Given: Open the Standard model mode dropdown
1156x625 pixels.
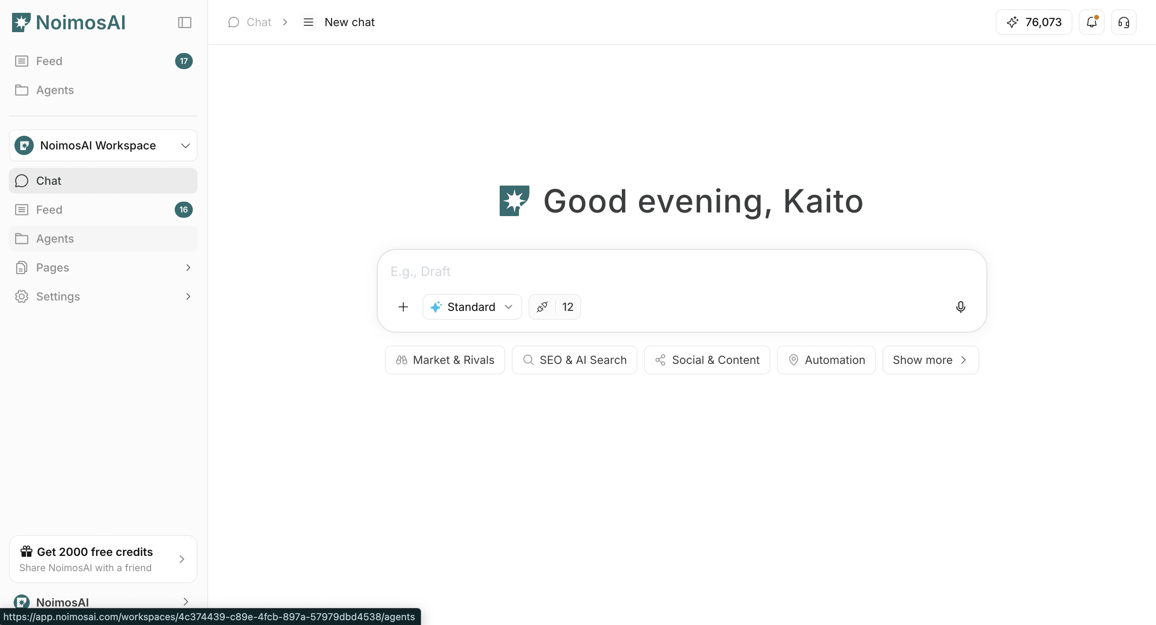Looking at the screenshot, I should point(472,307).
